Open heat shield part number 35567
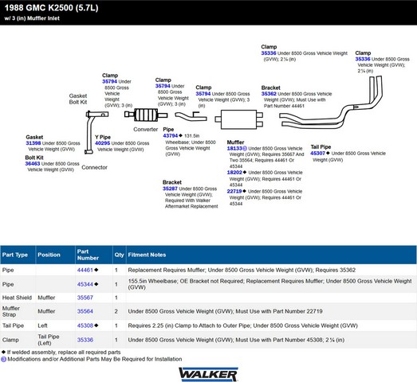 [85, 298]
